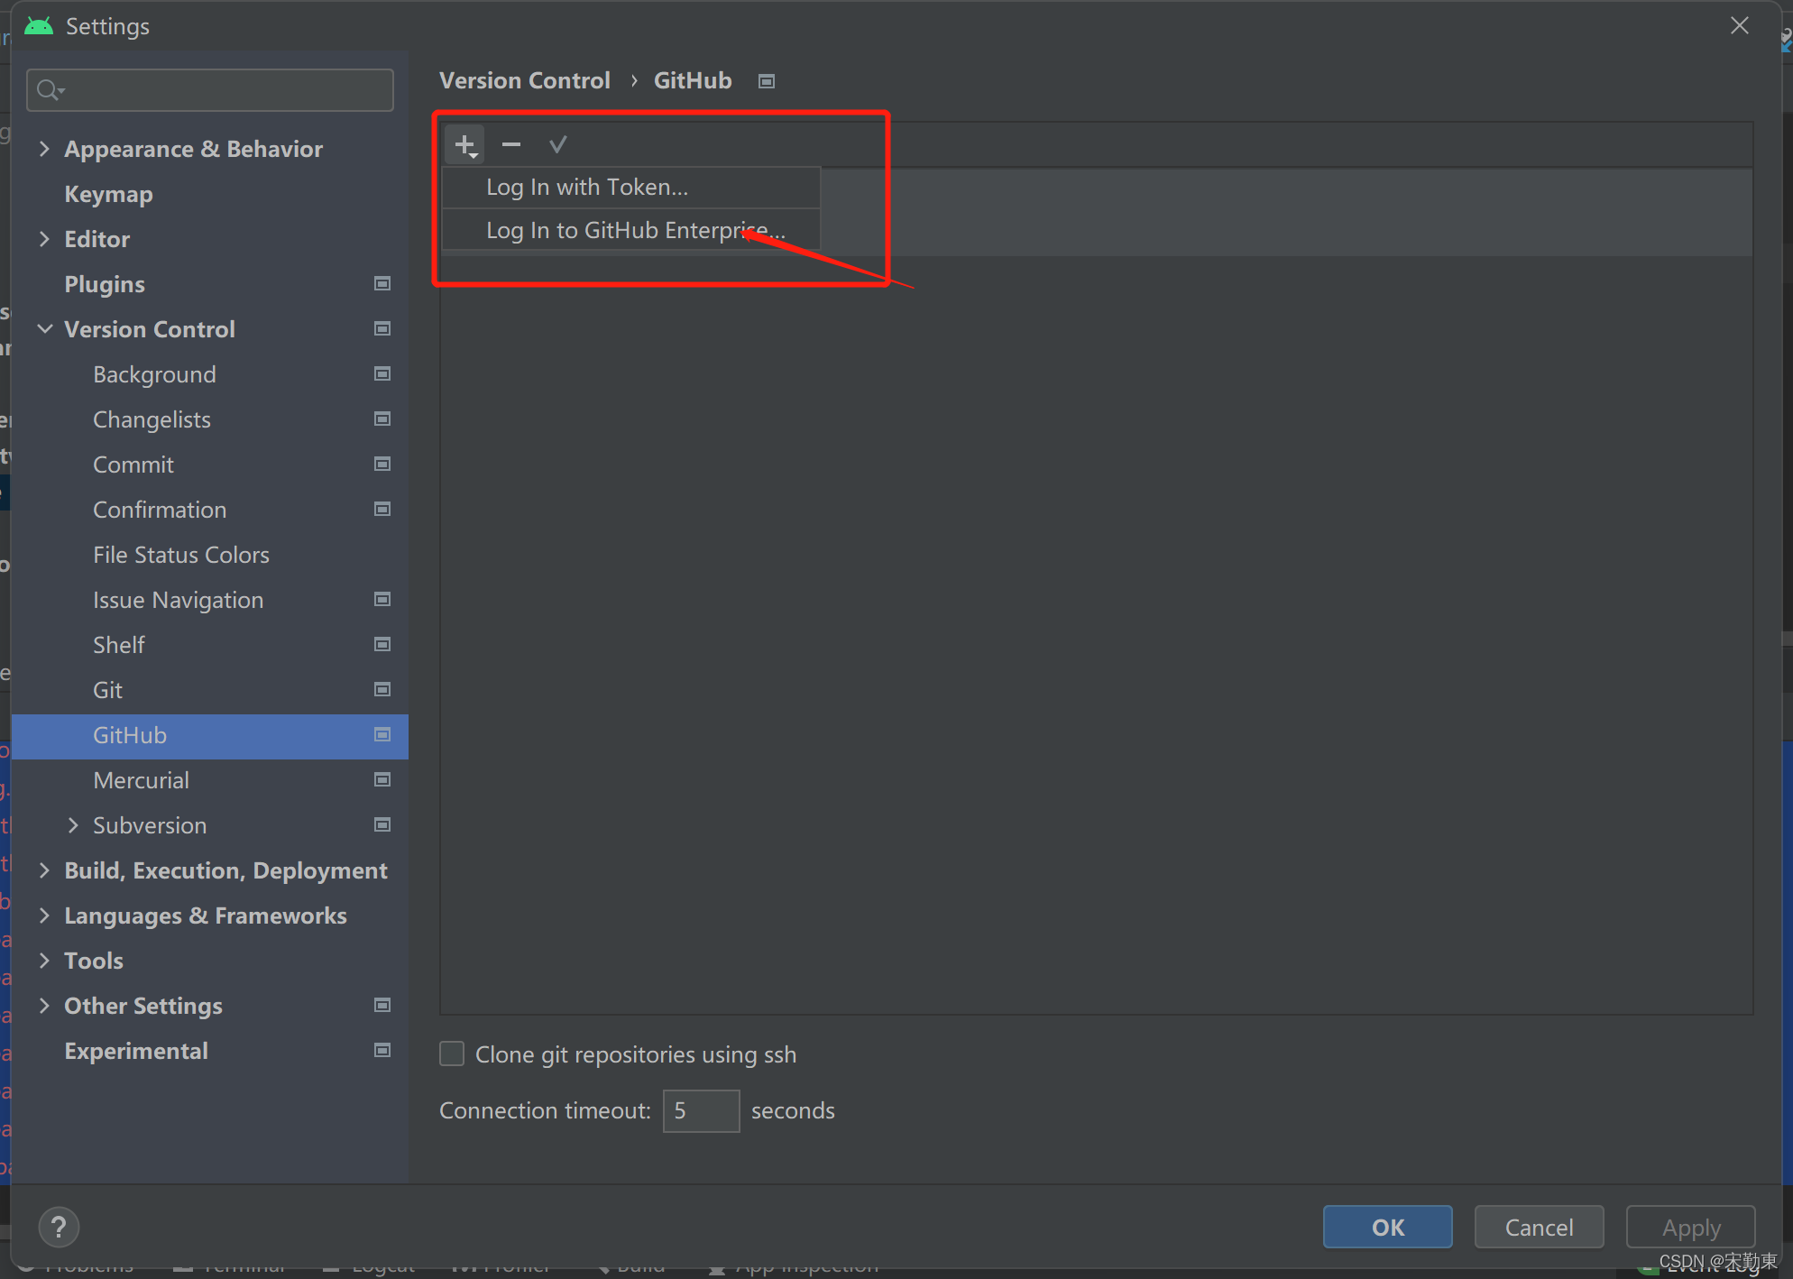
Task: Open Issue Navigation page
Action: pyautogui.click(x=178, y=600)
